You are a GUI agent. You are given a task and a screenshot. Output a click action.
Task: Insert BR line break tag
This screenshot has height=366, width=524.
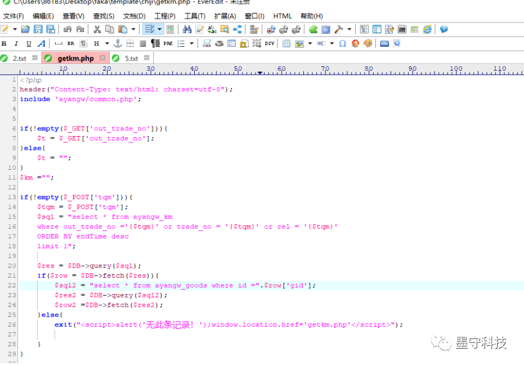(71, 43)
